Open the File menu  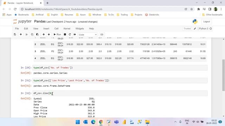click(x=17, y=29)
